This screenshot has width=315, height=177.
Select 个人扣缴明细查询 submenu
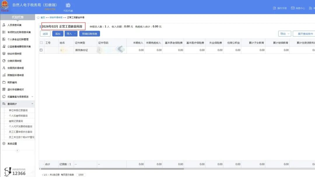(18, 116)
